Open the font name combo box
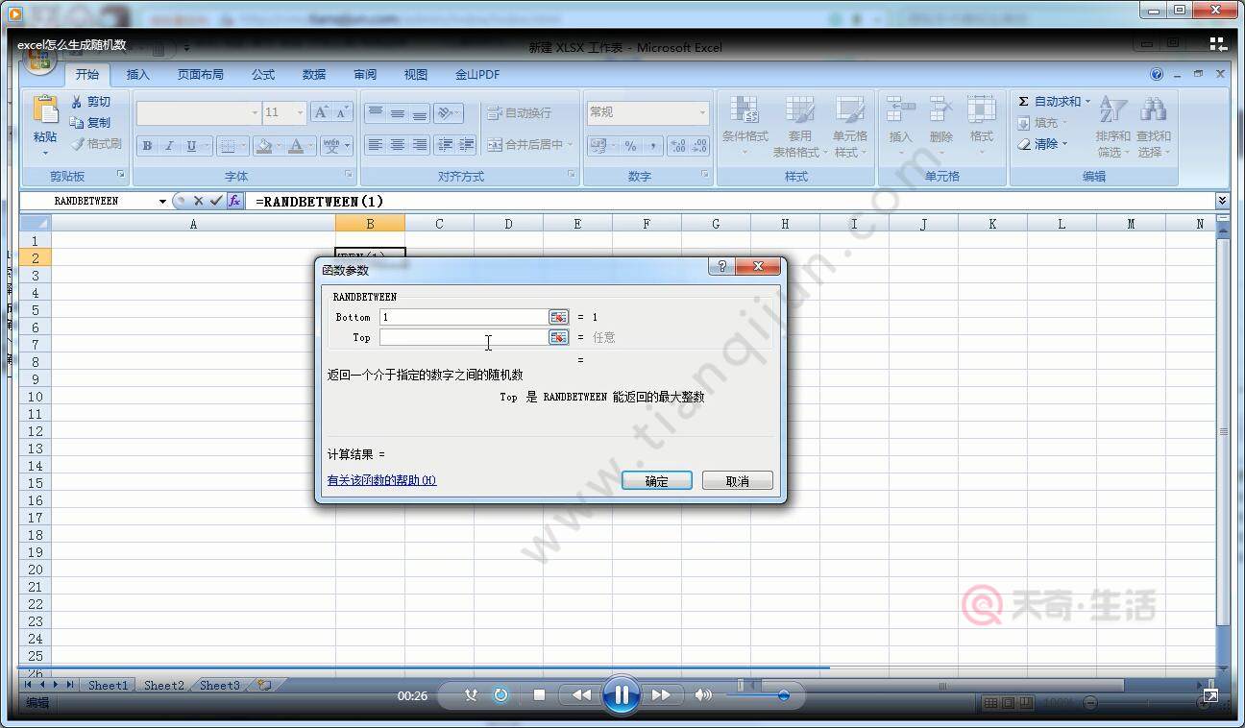 (x=199, y=112)
